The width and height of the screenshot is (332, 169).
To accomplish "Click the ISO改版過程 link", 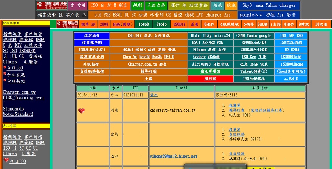I will click(291, 43).
